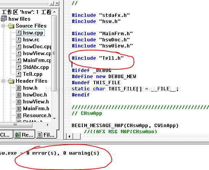Click the #include "MainFrm.h" line
209x170 pixels.
click(102, 33)
